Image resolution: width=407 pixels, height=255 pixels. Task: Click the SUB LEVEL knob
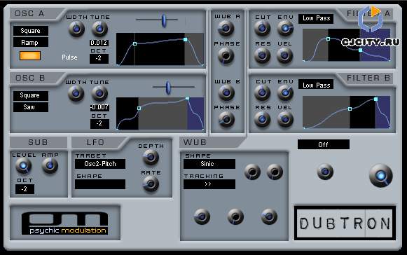click(23, 165)
